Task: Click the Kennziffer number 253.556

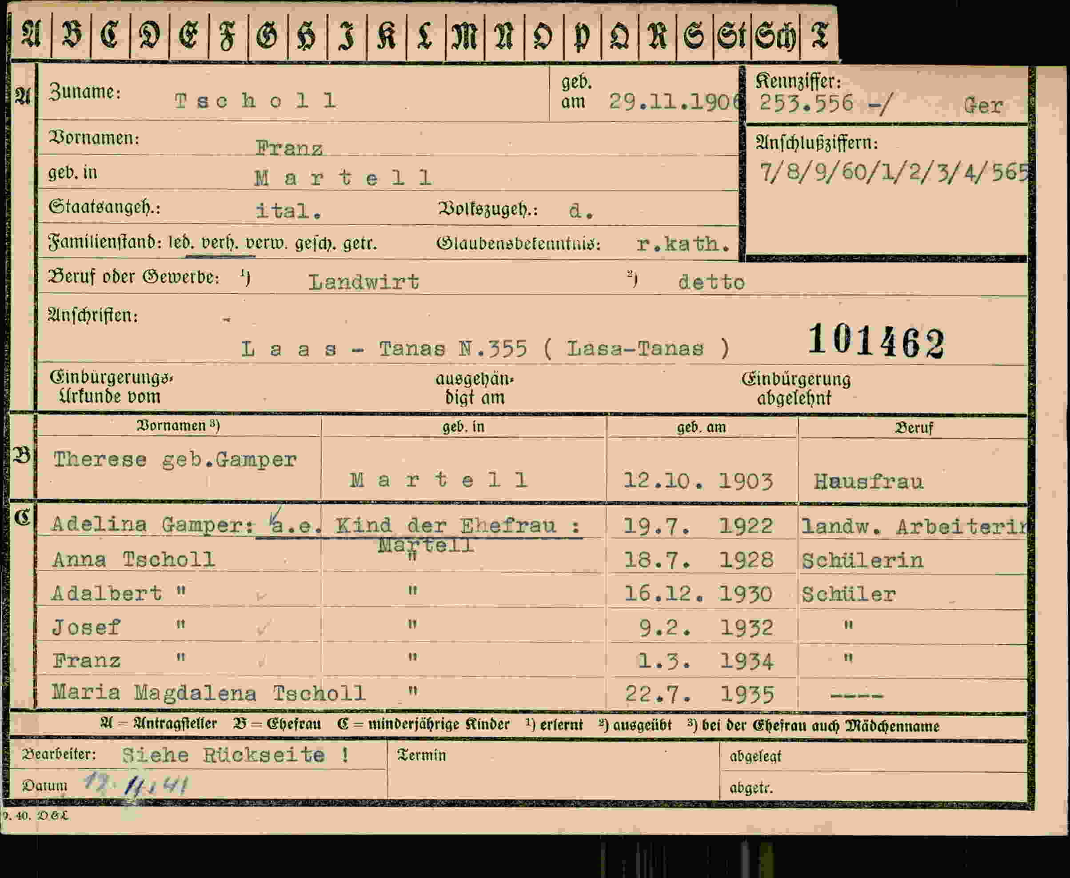Action: (806, 104)
